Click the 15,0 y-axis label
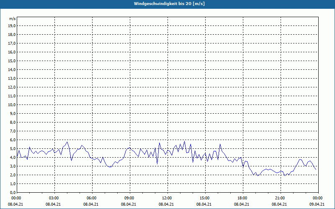The image size is (335, 209). (12, 61)
